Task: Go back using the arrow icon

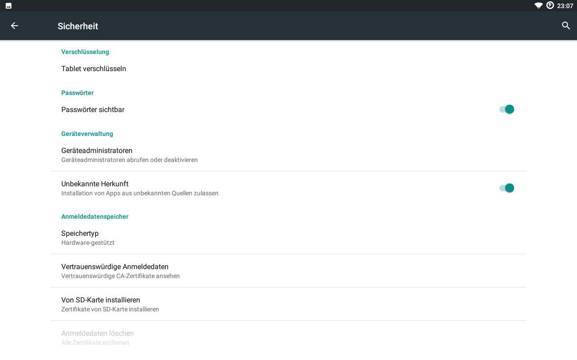Action: click(x=14, y=26)
